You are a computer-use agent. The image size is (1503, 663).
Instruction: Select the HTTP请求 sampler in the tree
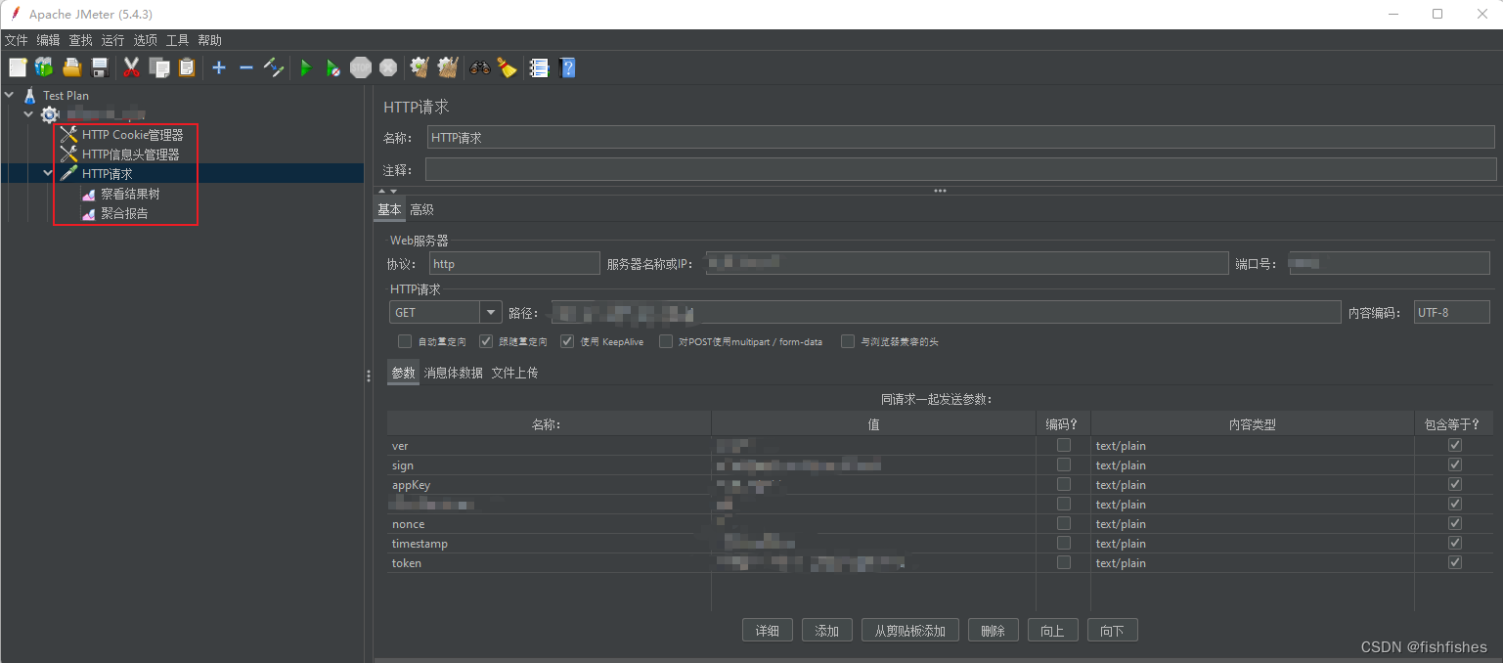tap(107, 174)
